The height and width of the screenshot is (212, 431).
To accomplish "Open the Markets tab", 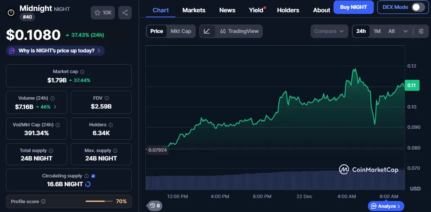I will [x=194, y=11].
